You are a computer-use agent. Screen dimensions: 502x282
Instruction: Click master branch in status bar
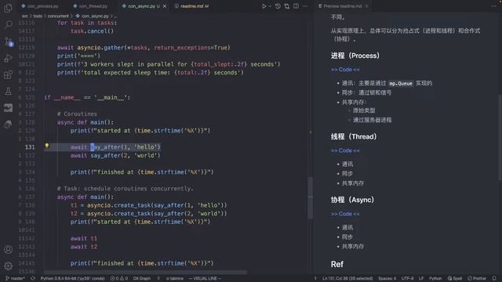15,279
